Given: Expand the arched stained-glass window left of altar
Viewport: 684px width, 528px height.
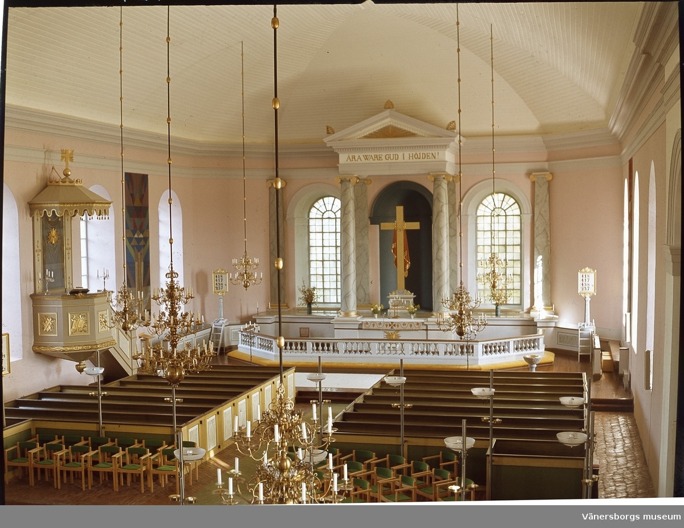Looking at the screenshot, I should [x=322, y=245].
